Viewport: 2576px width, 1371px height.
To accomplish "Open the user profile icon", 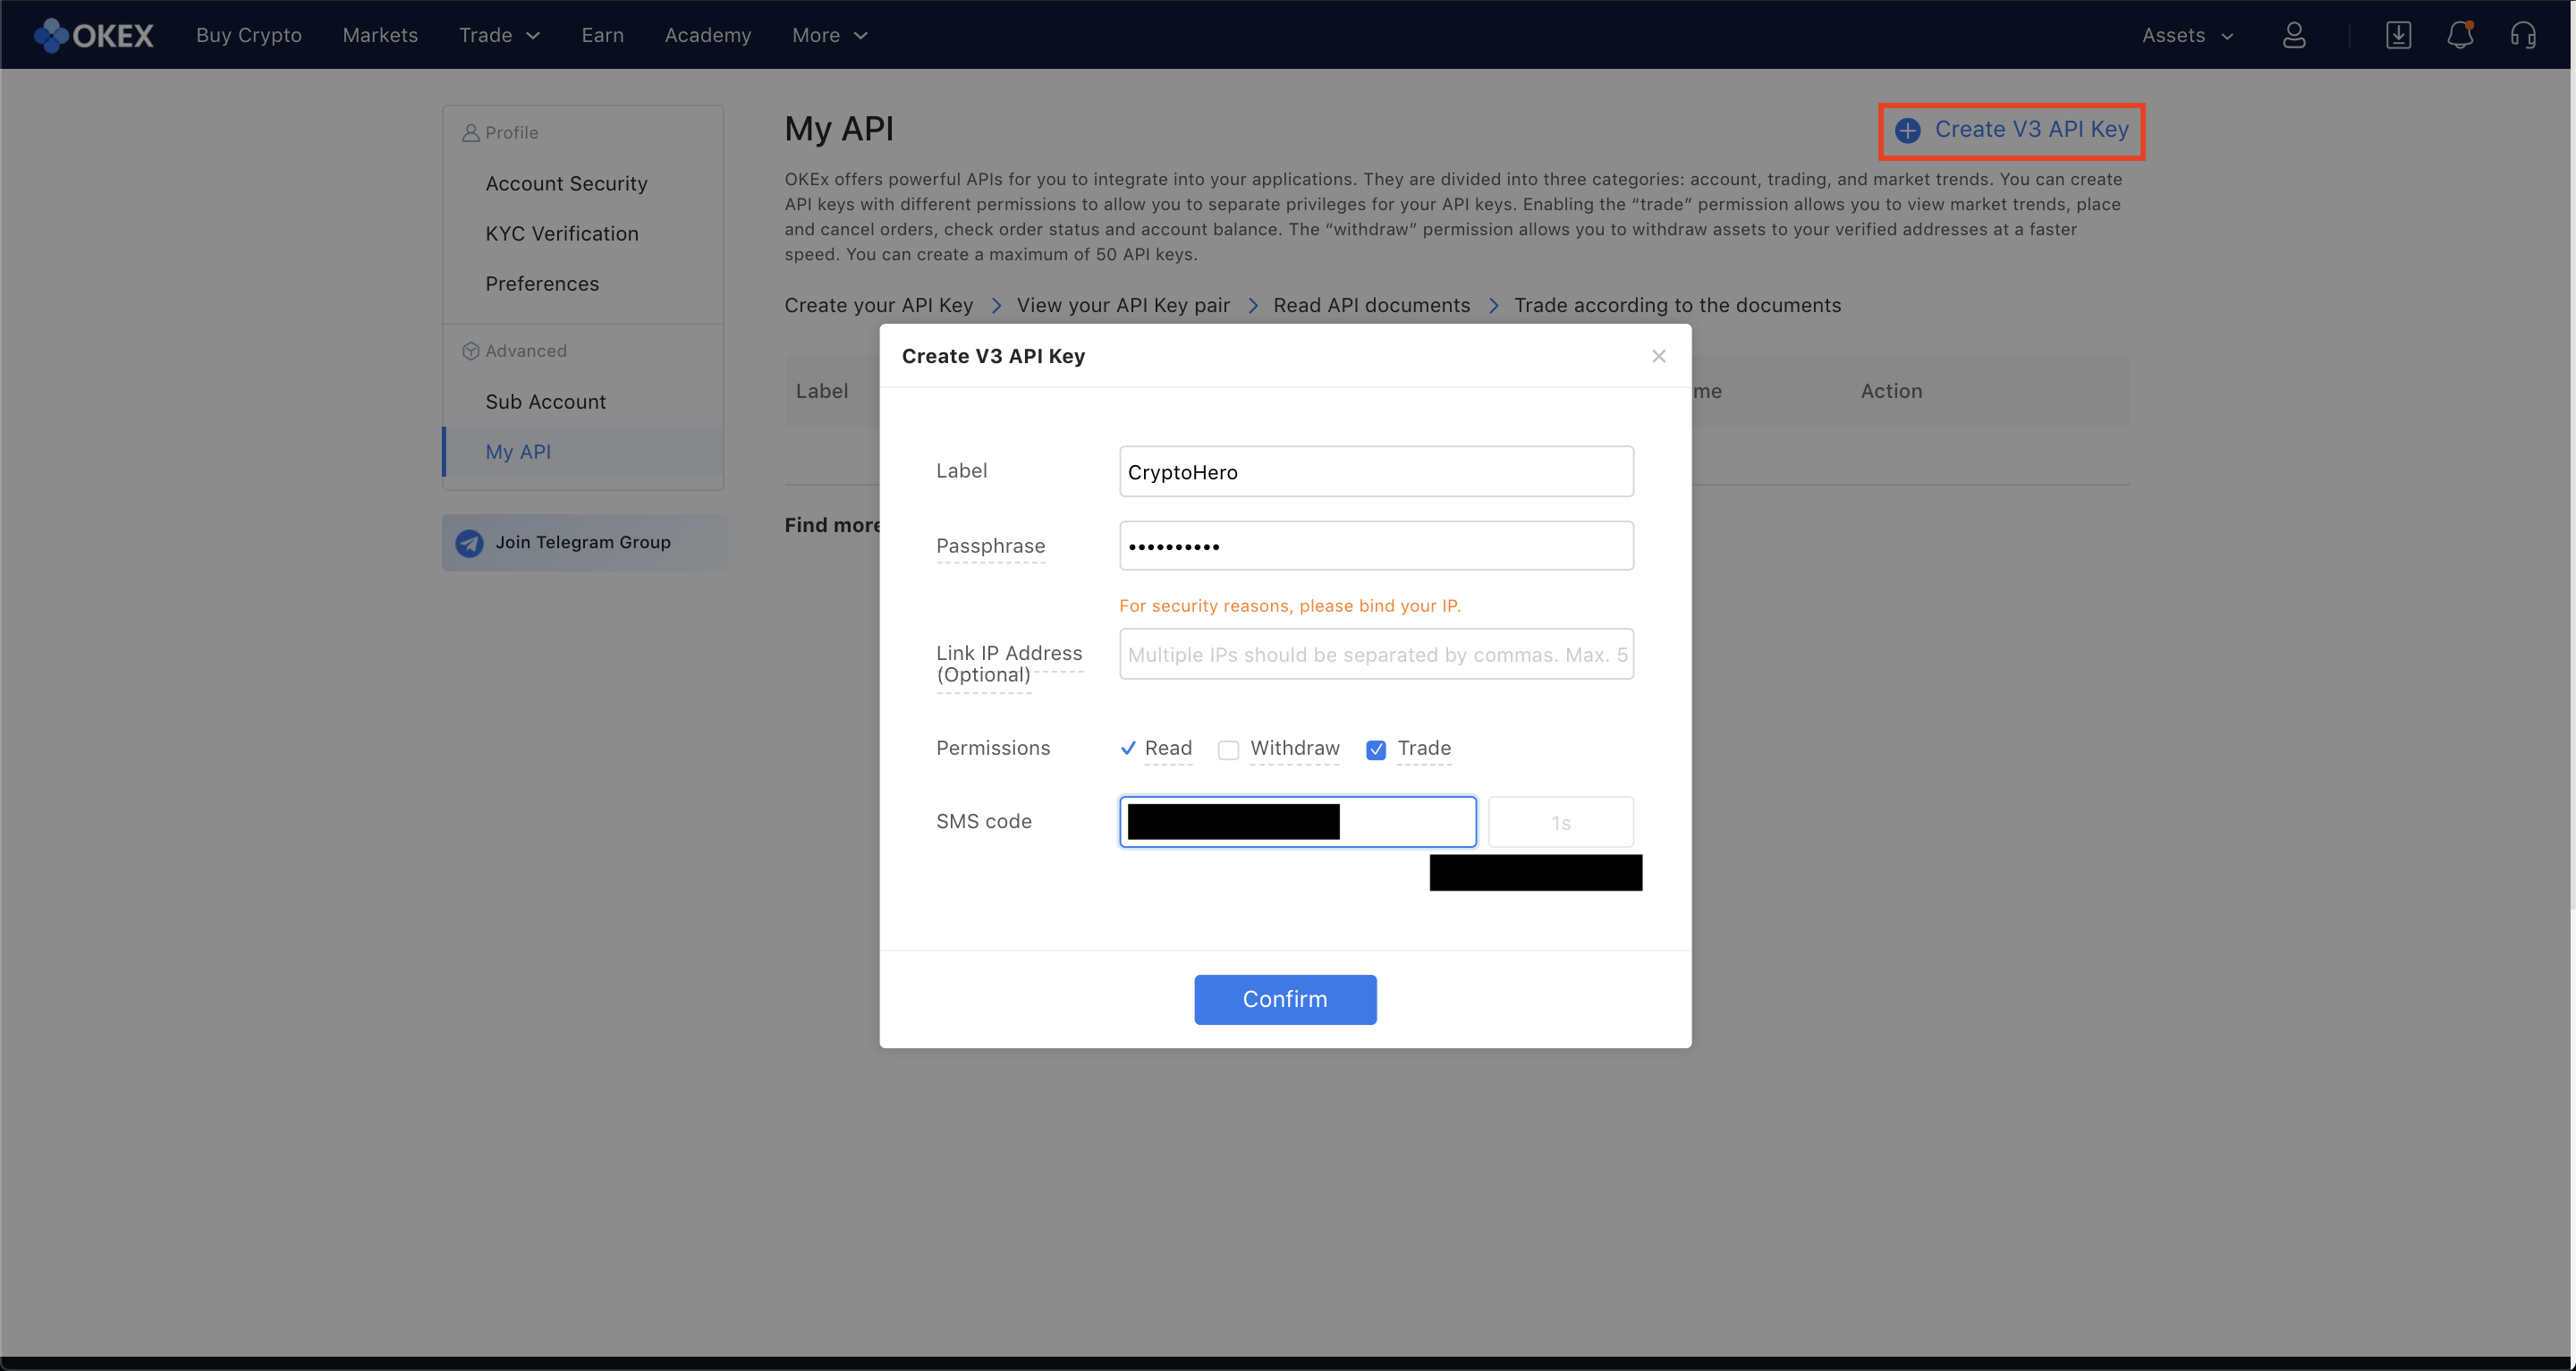I will 2294,35.
